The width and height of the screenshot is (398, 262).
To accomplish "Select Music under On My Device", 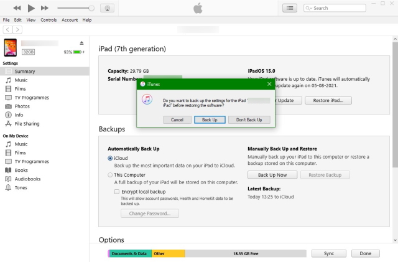I will [x=45, y=144].
